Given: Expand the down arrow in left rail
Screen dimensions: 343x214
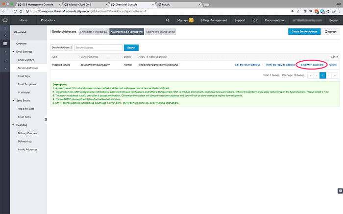Looking at the screenshot, I should click(5, 35).
